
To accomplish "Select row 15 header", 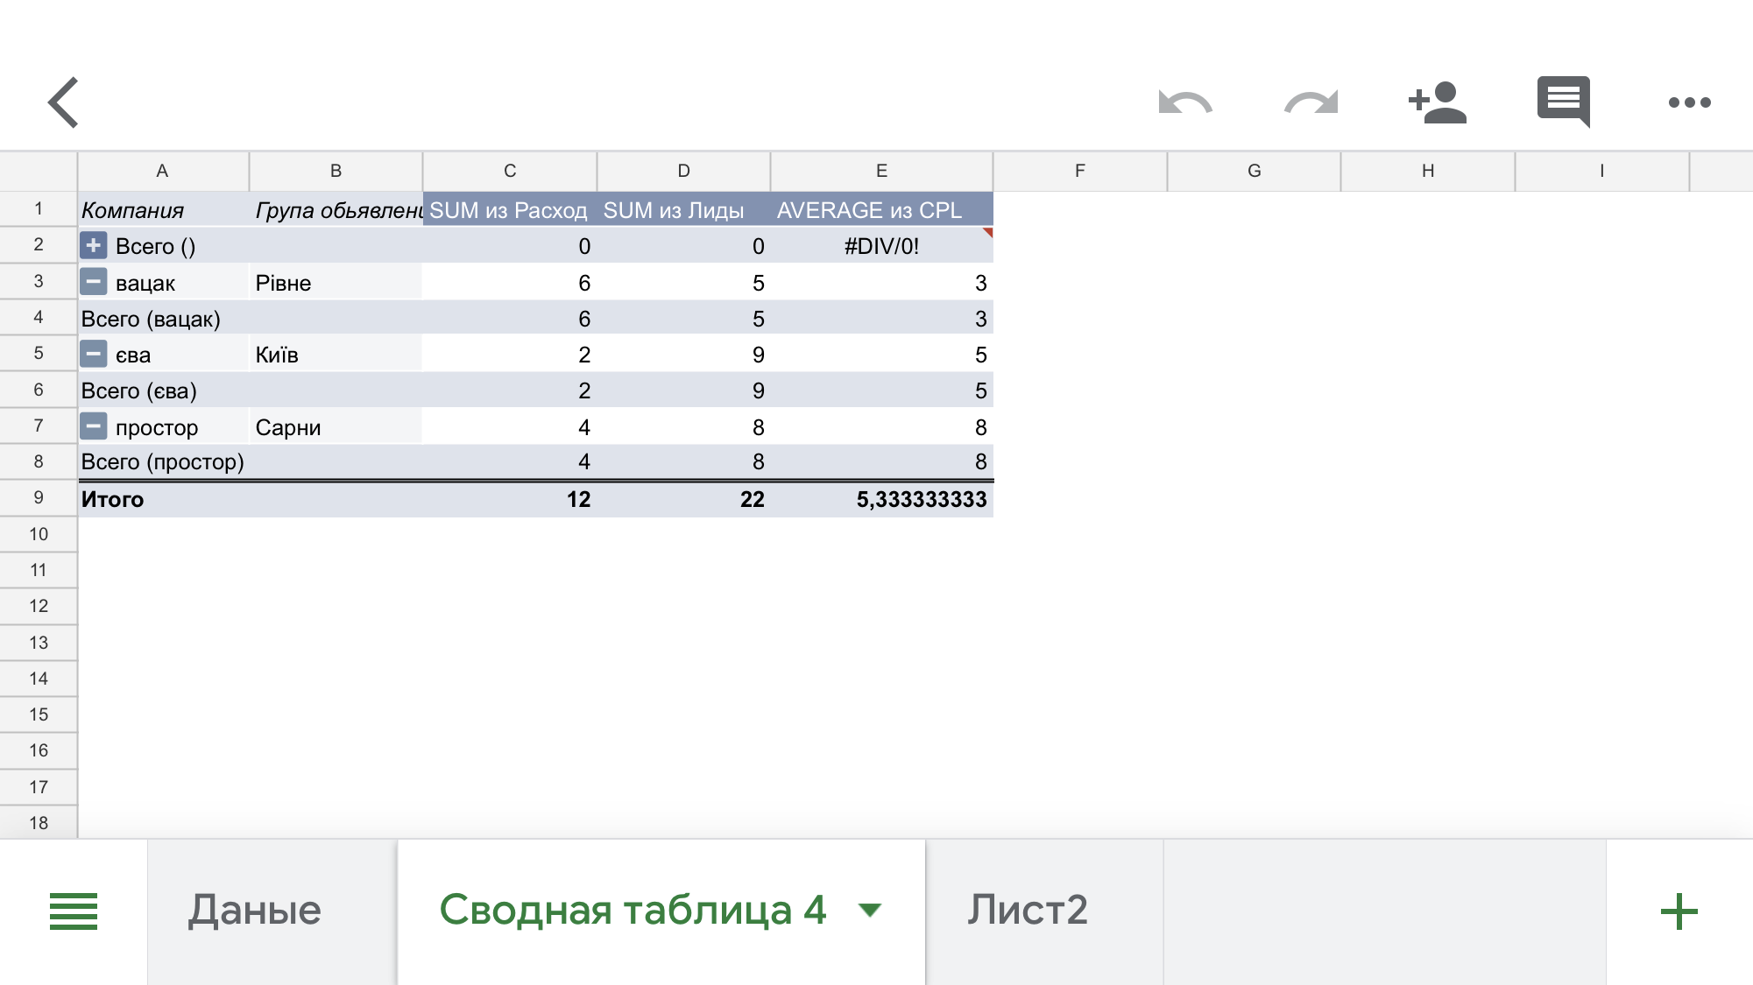I will click(39, 714).
